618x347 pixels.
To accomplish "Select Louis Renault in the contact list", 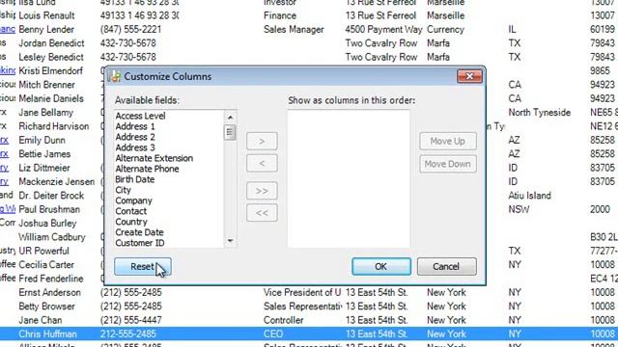I will 46,15.
